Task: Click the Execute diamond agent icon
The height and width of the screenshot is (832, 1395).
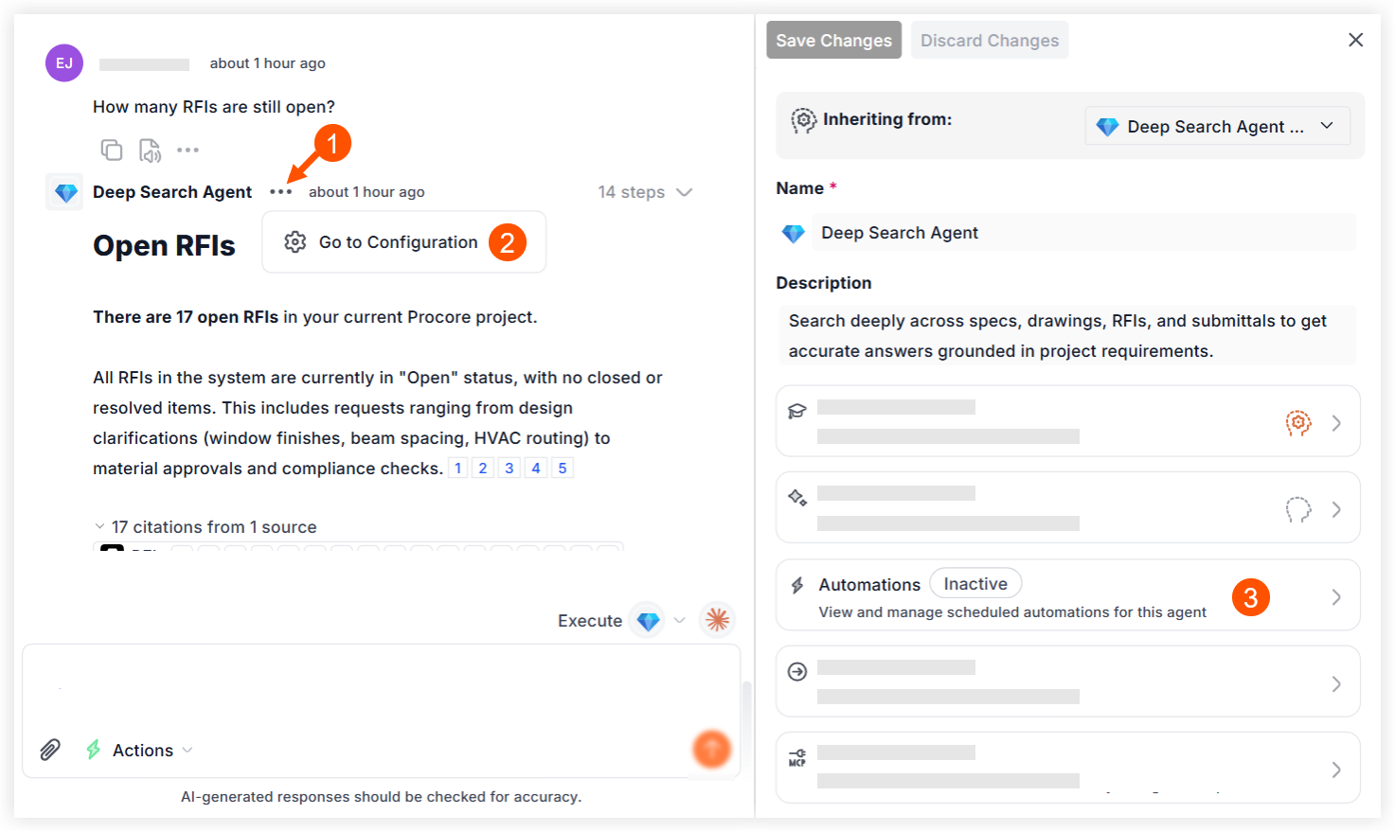Action: (x=648, y=621)
